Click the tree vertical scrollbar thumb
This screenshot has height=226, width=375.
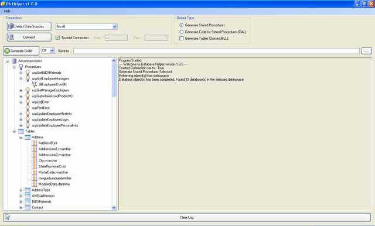114,80
